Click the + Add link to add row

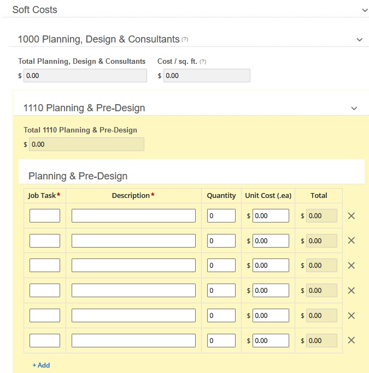[x=41, y=365]
